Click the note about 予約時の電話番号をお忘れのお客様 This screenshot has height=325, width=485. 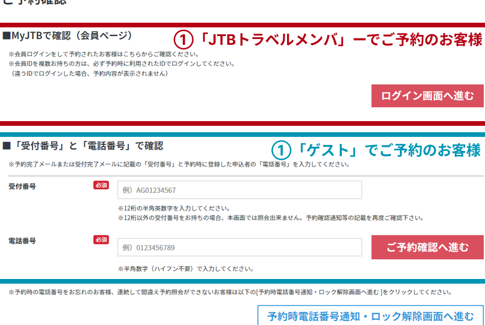pyautogui.click(x=230, y=292)
